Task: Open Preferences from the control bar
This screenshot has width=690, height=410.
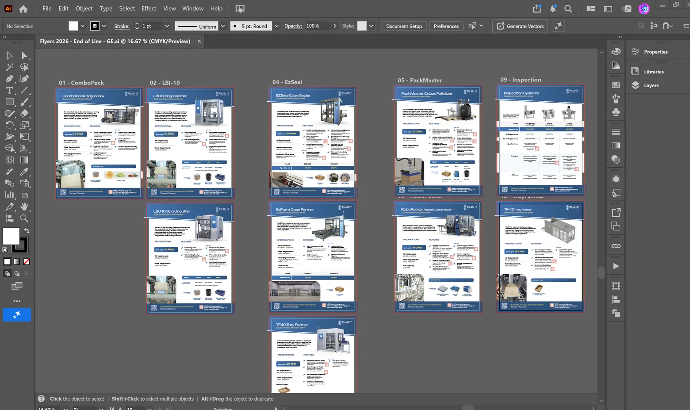Action: coord(446,26)
